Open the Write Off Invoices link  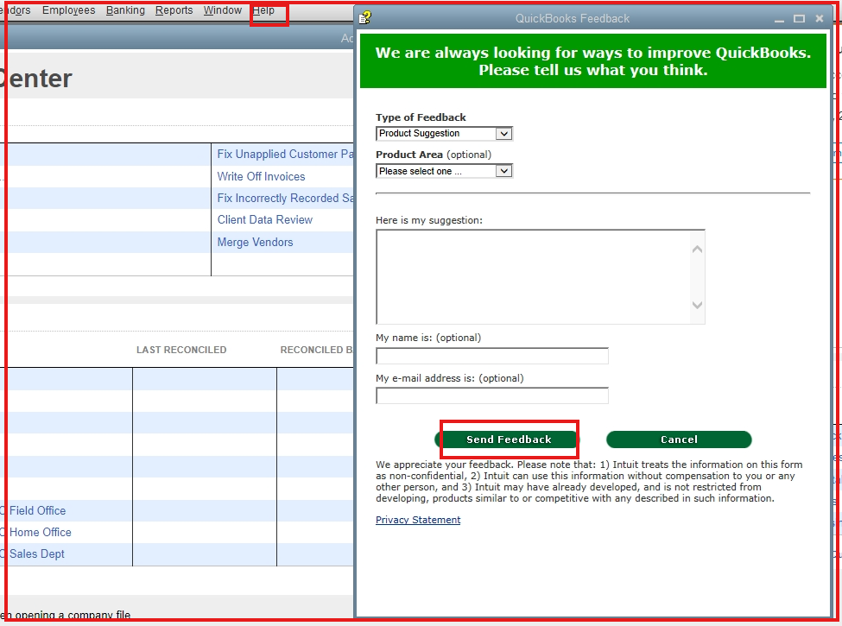pyautogui.click(x=261, y=177)
